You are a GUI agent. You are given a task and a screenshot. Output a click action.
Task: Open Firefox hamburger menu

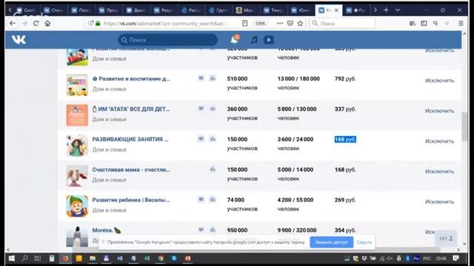461,23
